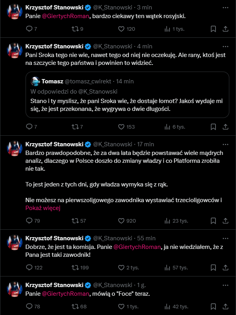Open @GiertychRoman mention in 55 min tweet
This screenshot has height=315, width=236.
coord(137,247)
